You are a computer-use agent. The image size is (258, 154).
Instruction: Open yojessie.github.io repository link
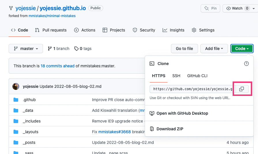point(63,8)
